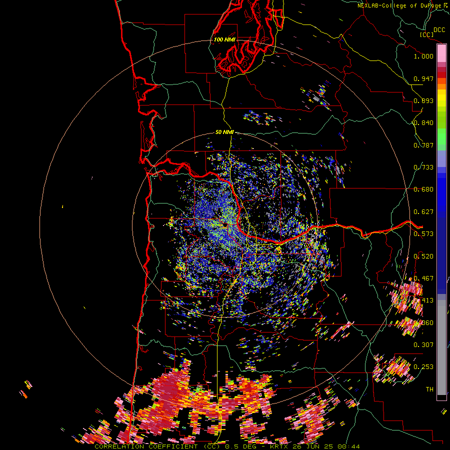This screenshot has width=450, height=450.
Task: Click the 0.947 color scale value
Action: (423, 78)
